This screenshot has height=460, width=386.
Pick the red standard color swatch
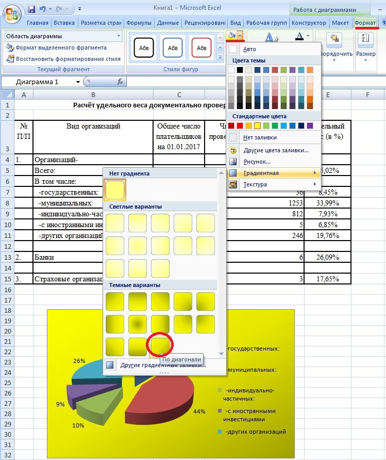tap(240, 126)
